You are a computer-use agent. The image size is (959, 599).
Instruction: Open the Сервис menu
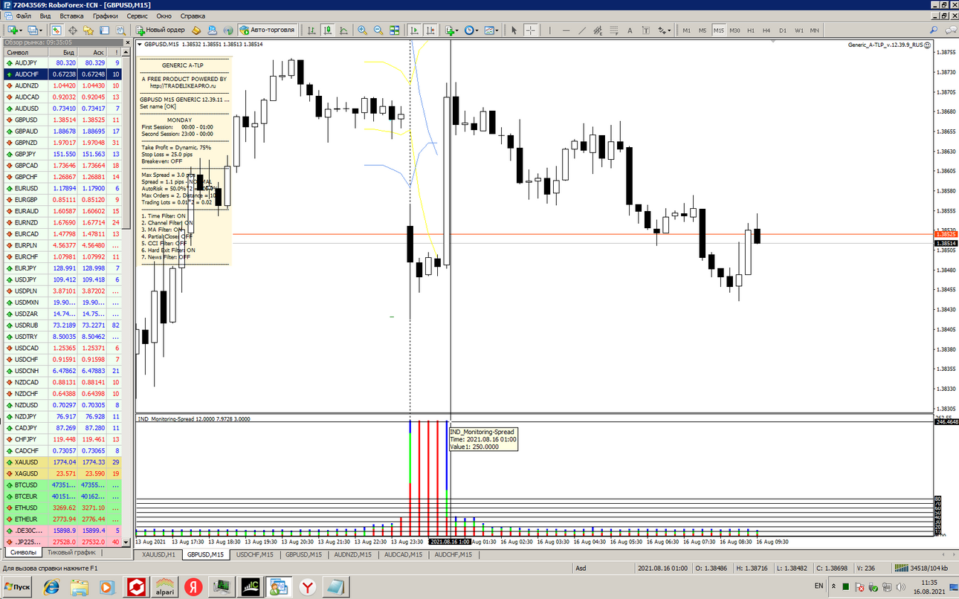point(137,16)
